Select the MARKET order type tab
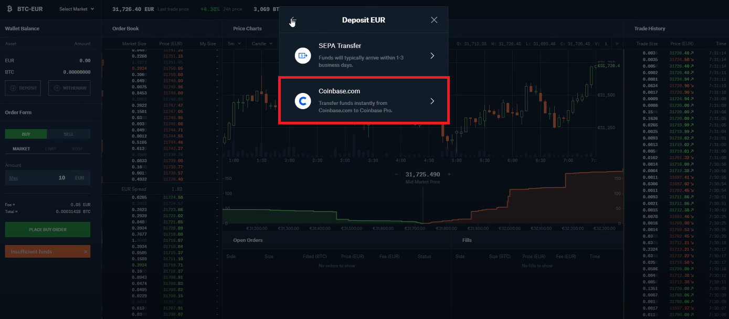 click(22, 149)
